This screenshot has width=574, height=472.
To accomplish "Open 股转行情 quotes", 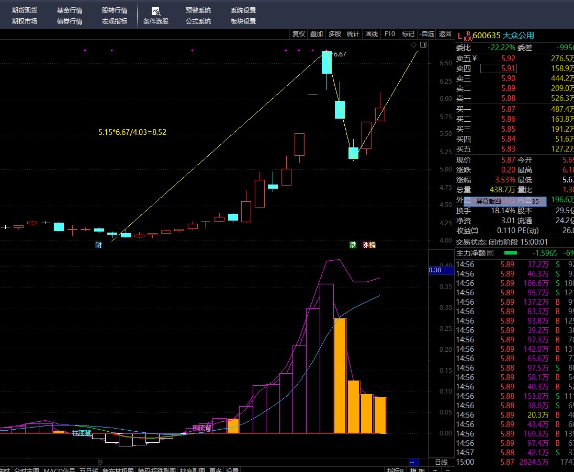I will (115, 10).
